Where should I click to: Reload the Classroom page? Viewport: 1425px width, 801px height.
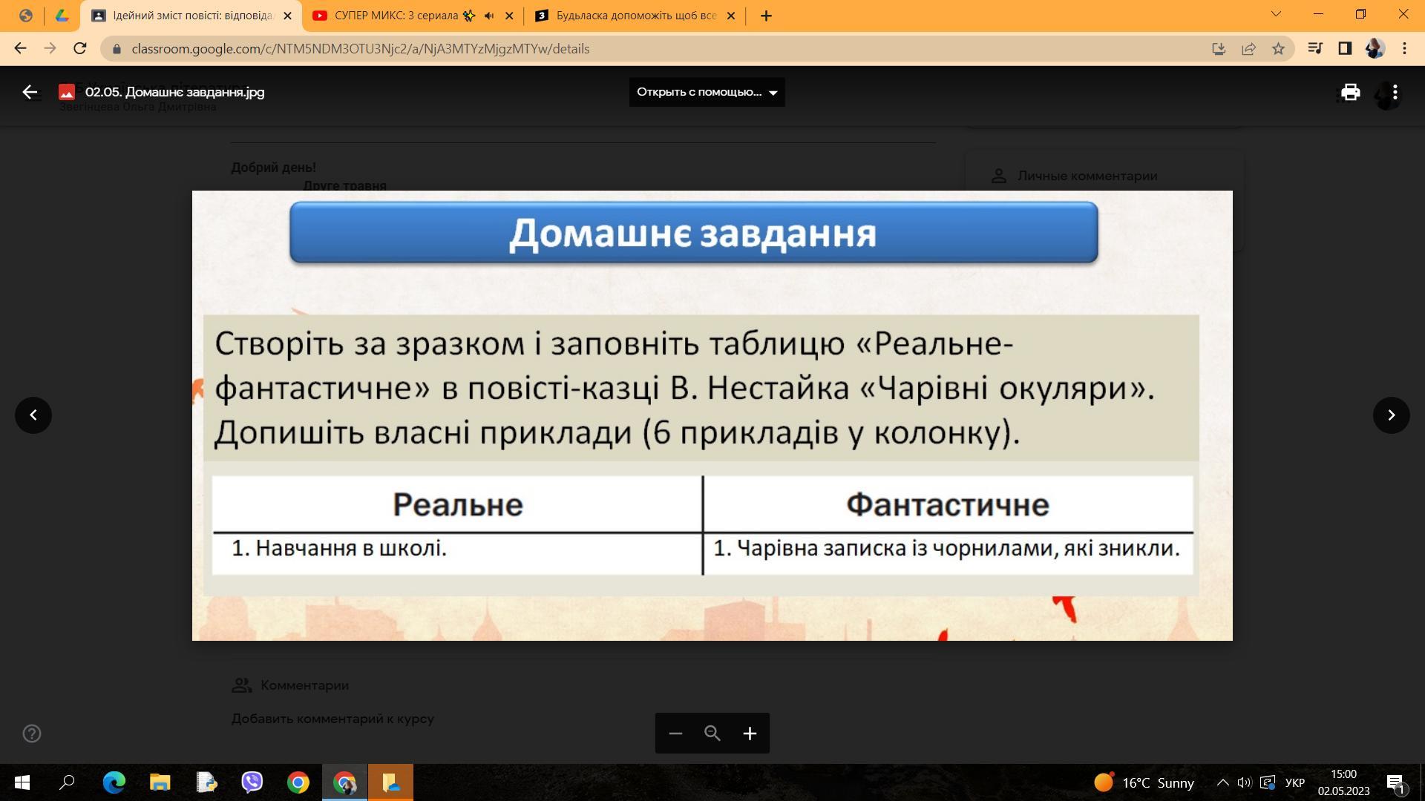pos(80,48)
